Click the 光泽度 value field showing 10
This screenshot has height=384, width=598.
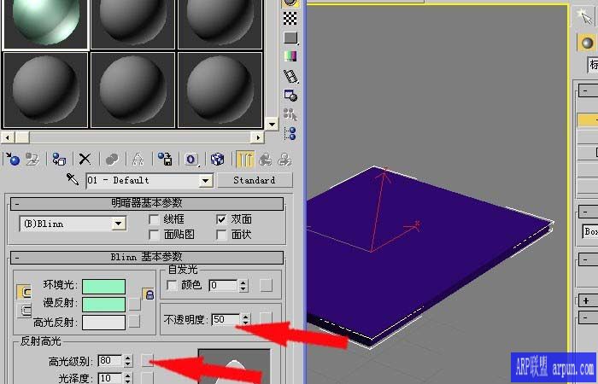[x=110, y=378]
